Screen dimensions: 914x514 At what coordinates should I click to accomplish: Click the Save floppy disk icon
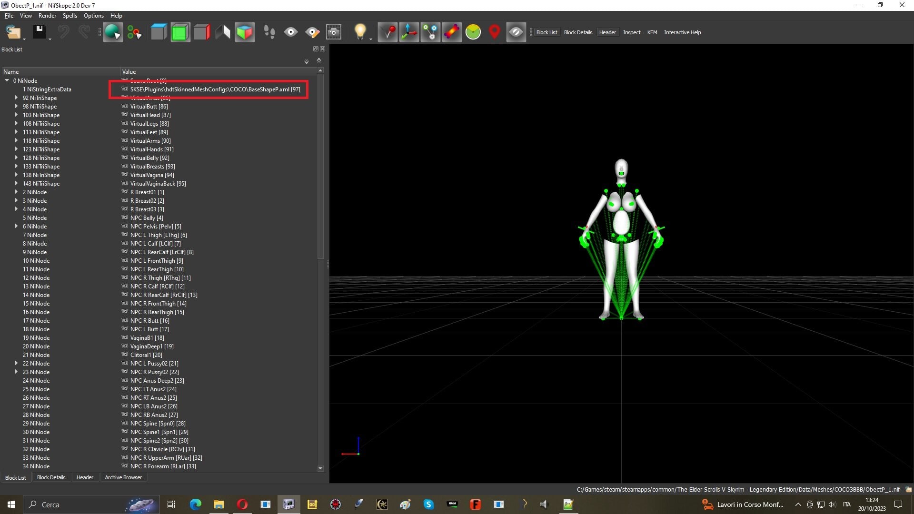pos(39,32)
